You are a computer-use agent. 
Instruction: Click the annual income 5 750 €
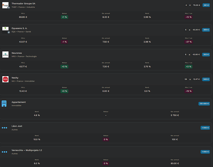175,115
